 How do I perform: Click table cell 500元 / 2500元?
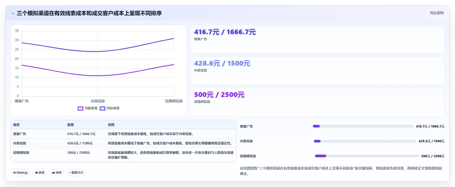tap(79, 153)
